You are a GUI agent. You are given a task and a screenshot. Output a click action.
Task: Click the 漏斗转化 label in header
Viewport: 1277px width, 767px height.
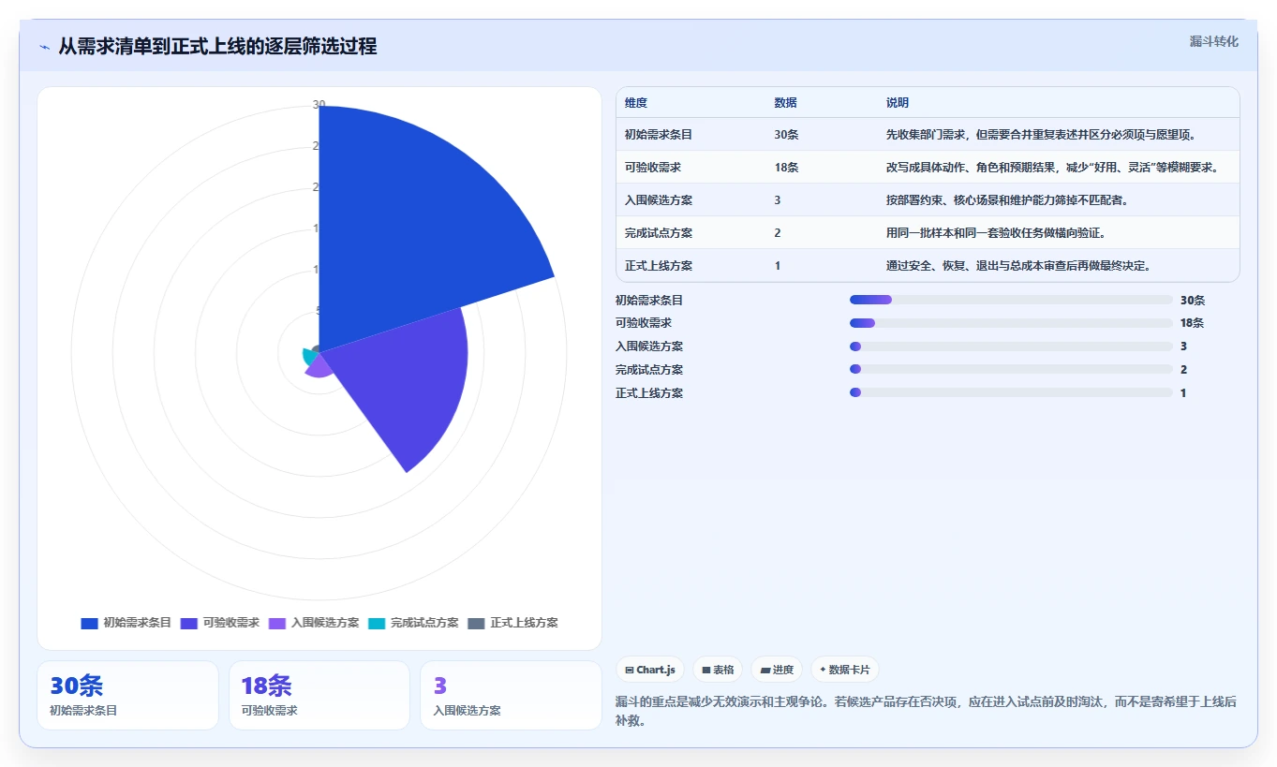click(x=1214, y=41)
